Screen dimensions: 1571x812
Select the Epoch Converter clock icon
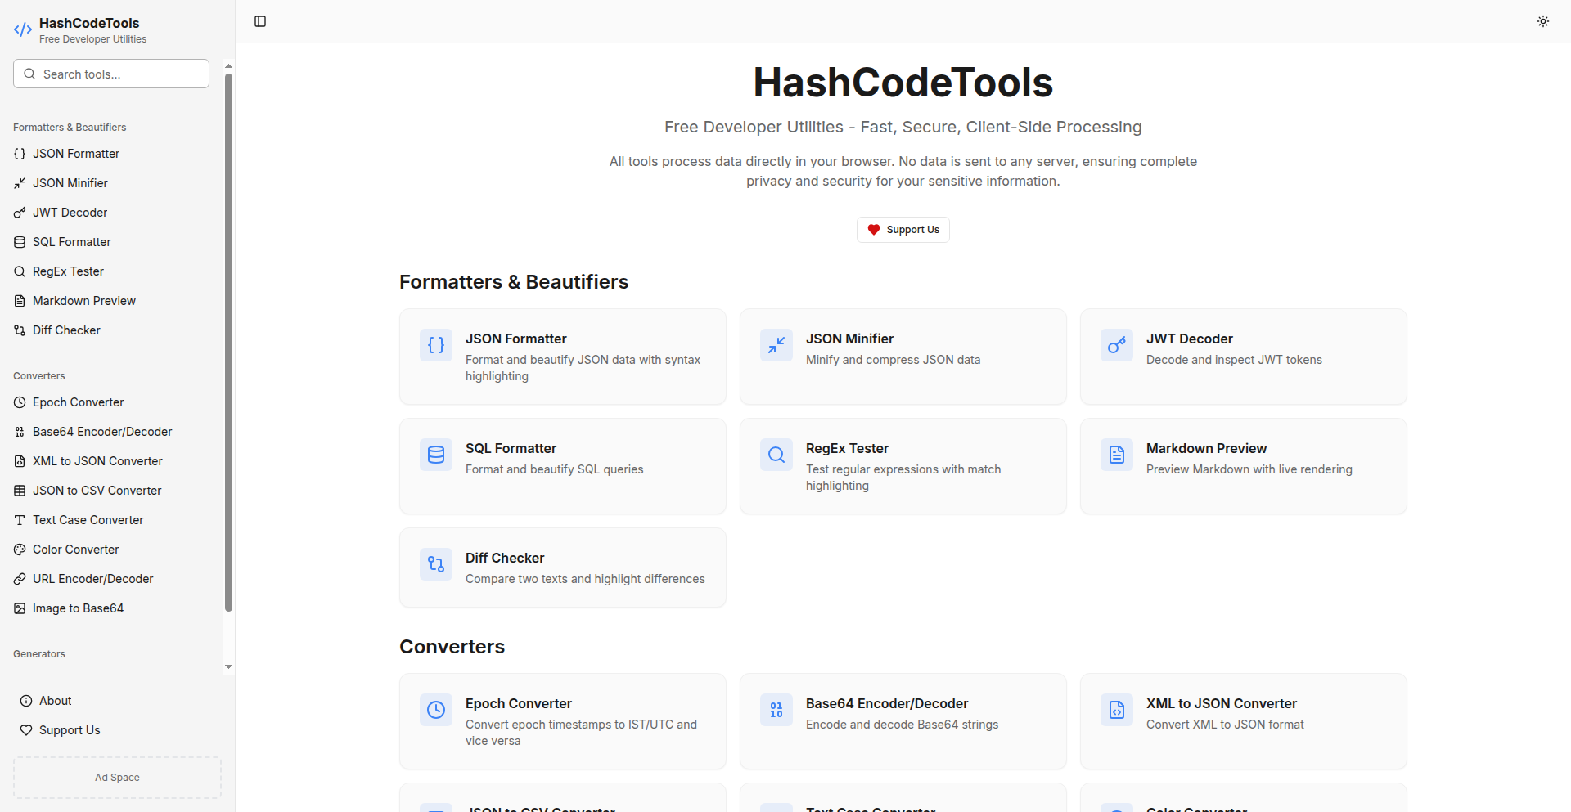[x=436, y=710]
